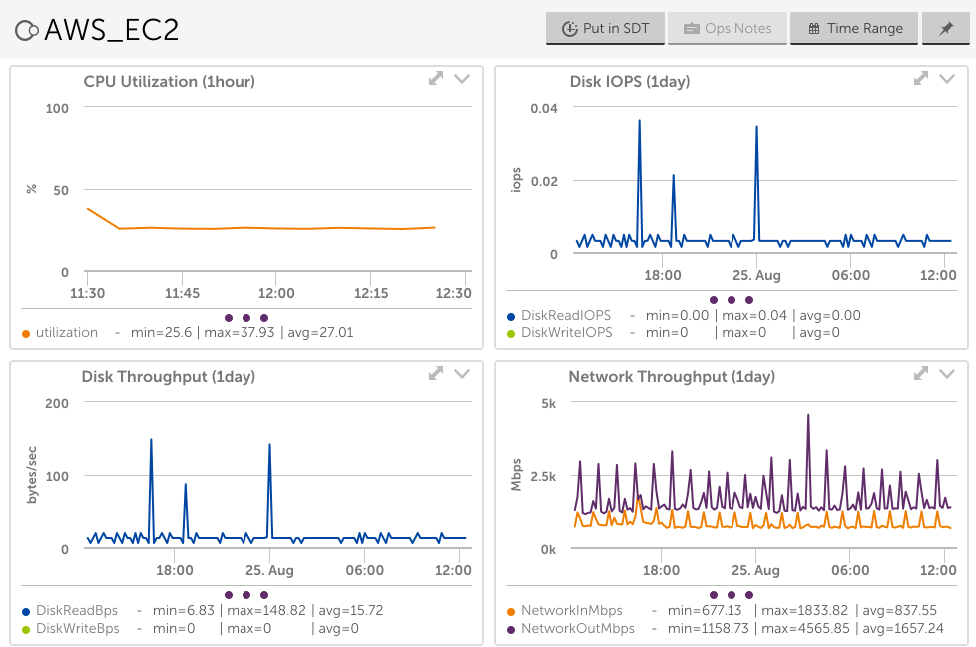The image size is (976, 647).
Task: Click the 25. Aug label on Disk IOPS axis
Action: click(756, 275)
